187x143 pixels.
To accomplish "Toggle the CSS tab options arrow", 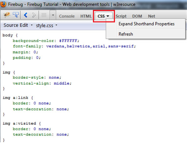I will click(x=108, y=16).
